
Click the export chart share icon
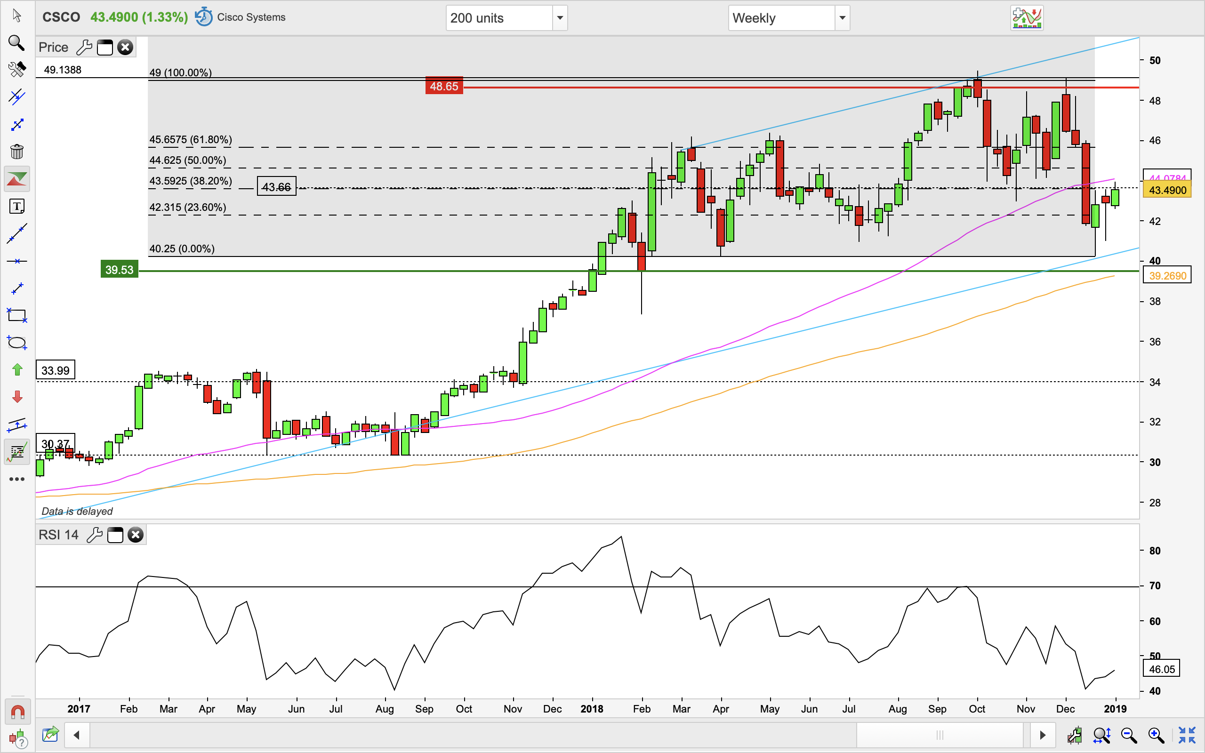click(50, 735)
